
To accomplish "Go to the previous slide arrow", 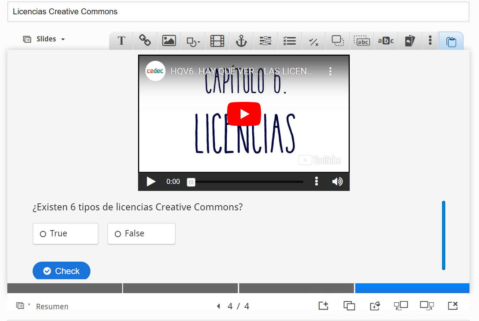I will point(219,306).
